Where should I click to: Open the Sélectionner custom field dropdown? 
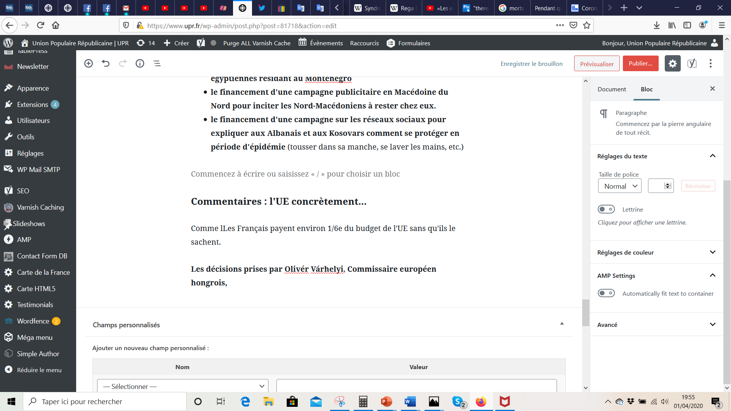[x=183, y=386]
